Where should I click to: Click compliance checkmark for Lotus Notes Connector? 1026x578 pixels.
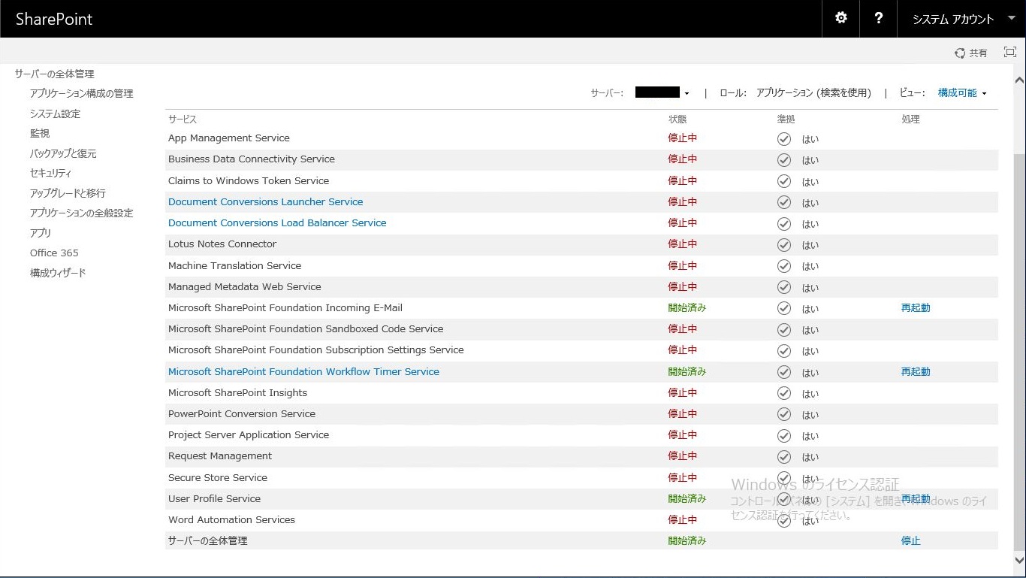(x=784, y=244)
